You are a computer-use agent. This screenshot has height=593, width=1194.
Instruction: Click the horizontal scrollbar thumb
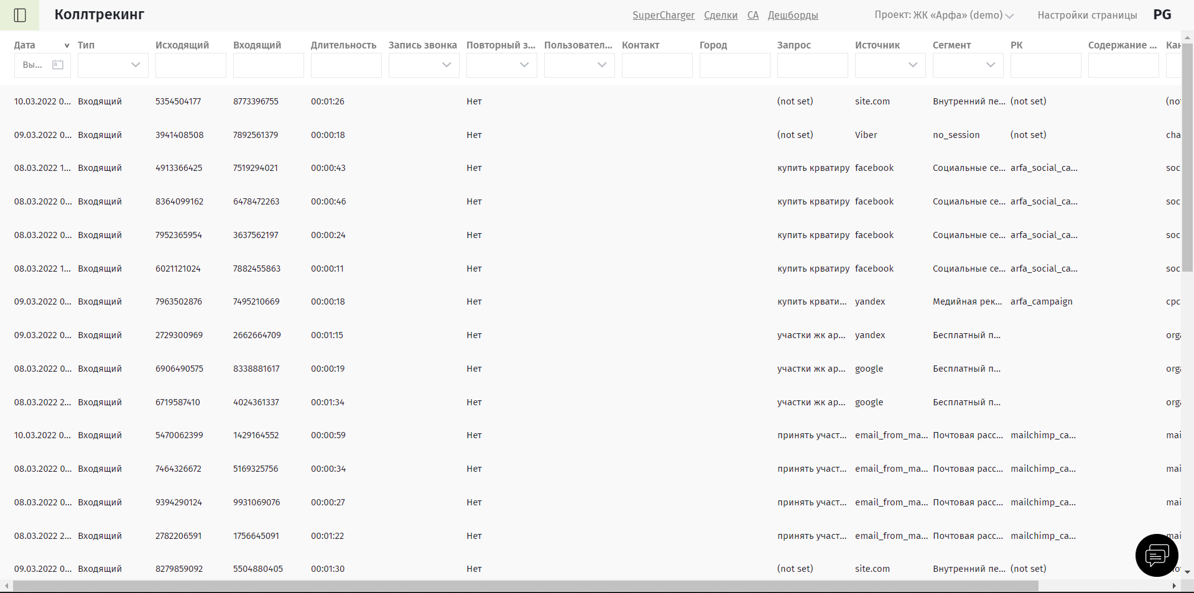pos(525,586)
